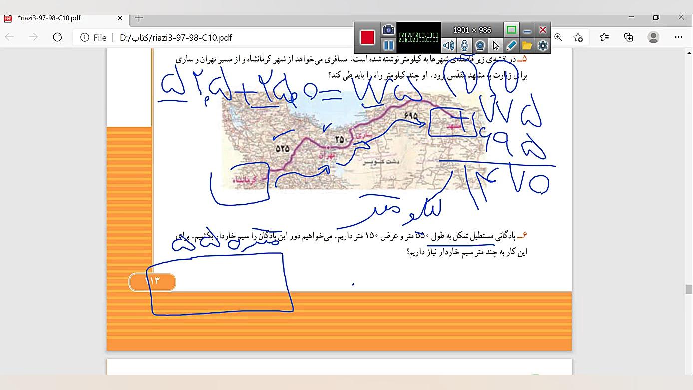
Task: Select the recorder's pencil drawing tool
Action: [511, 46]
